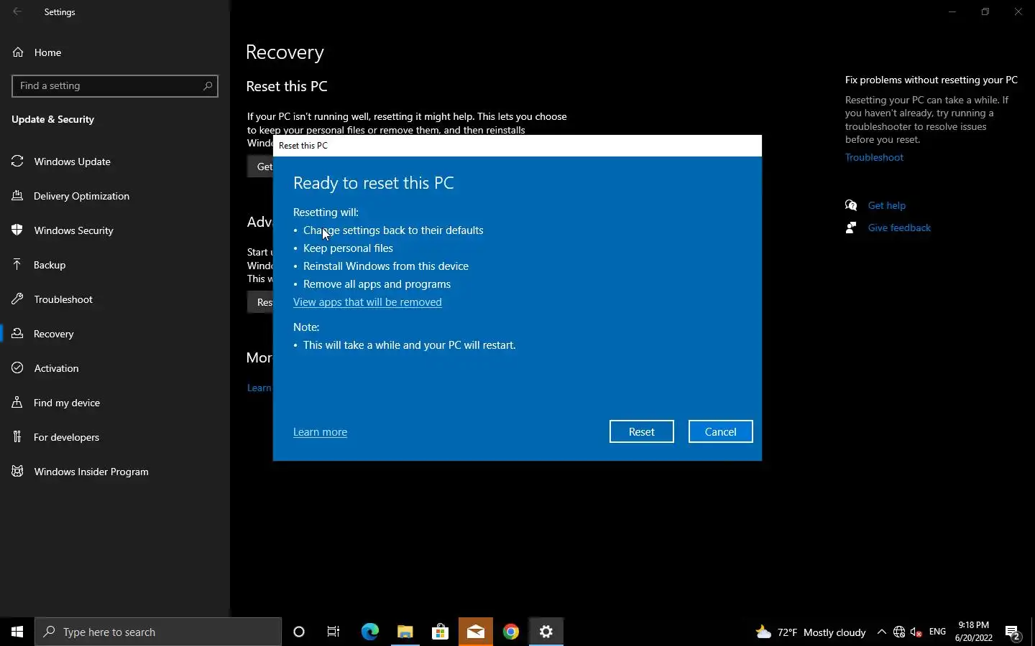Select the For developers sliders icon
Screen dimensions: 1035x646
tap(18, 437)
